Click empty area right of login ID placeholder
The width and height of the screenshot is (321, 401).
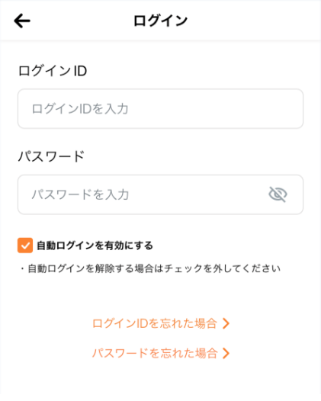215,109
